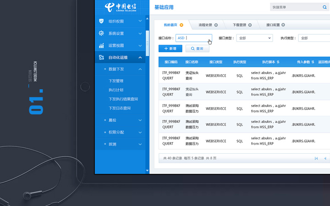Click the China Telecom logo
This screenshot has height=206, width=330.
coord(121,7)
